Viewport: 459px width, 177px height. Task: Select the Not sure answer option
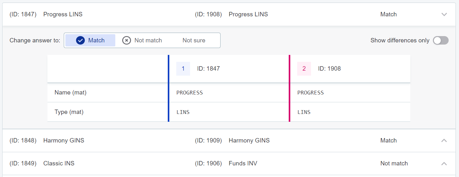pyautogui.click(x=194, y=40)
